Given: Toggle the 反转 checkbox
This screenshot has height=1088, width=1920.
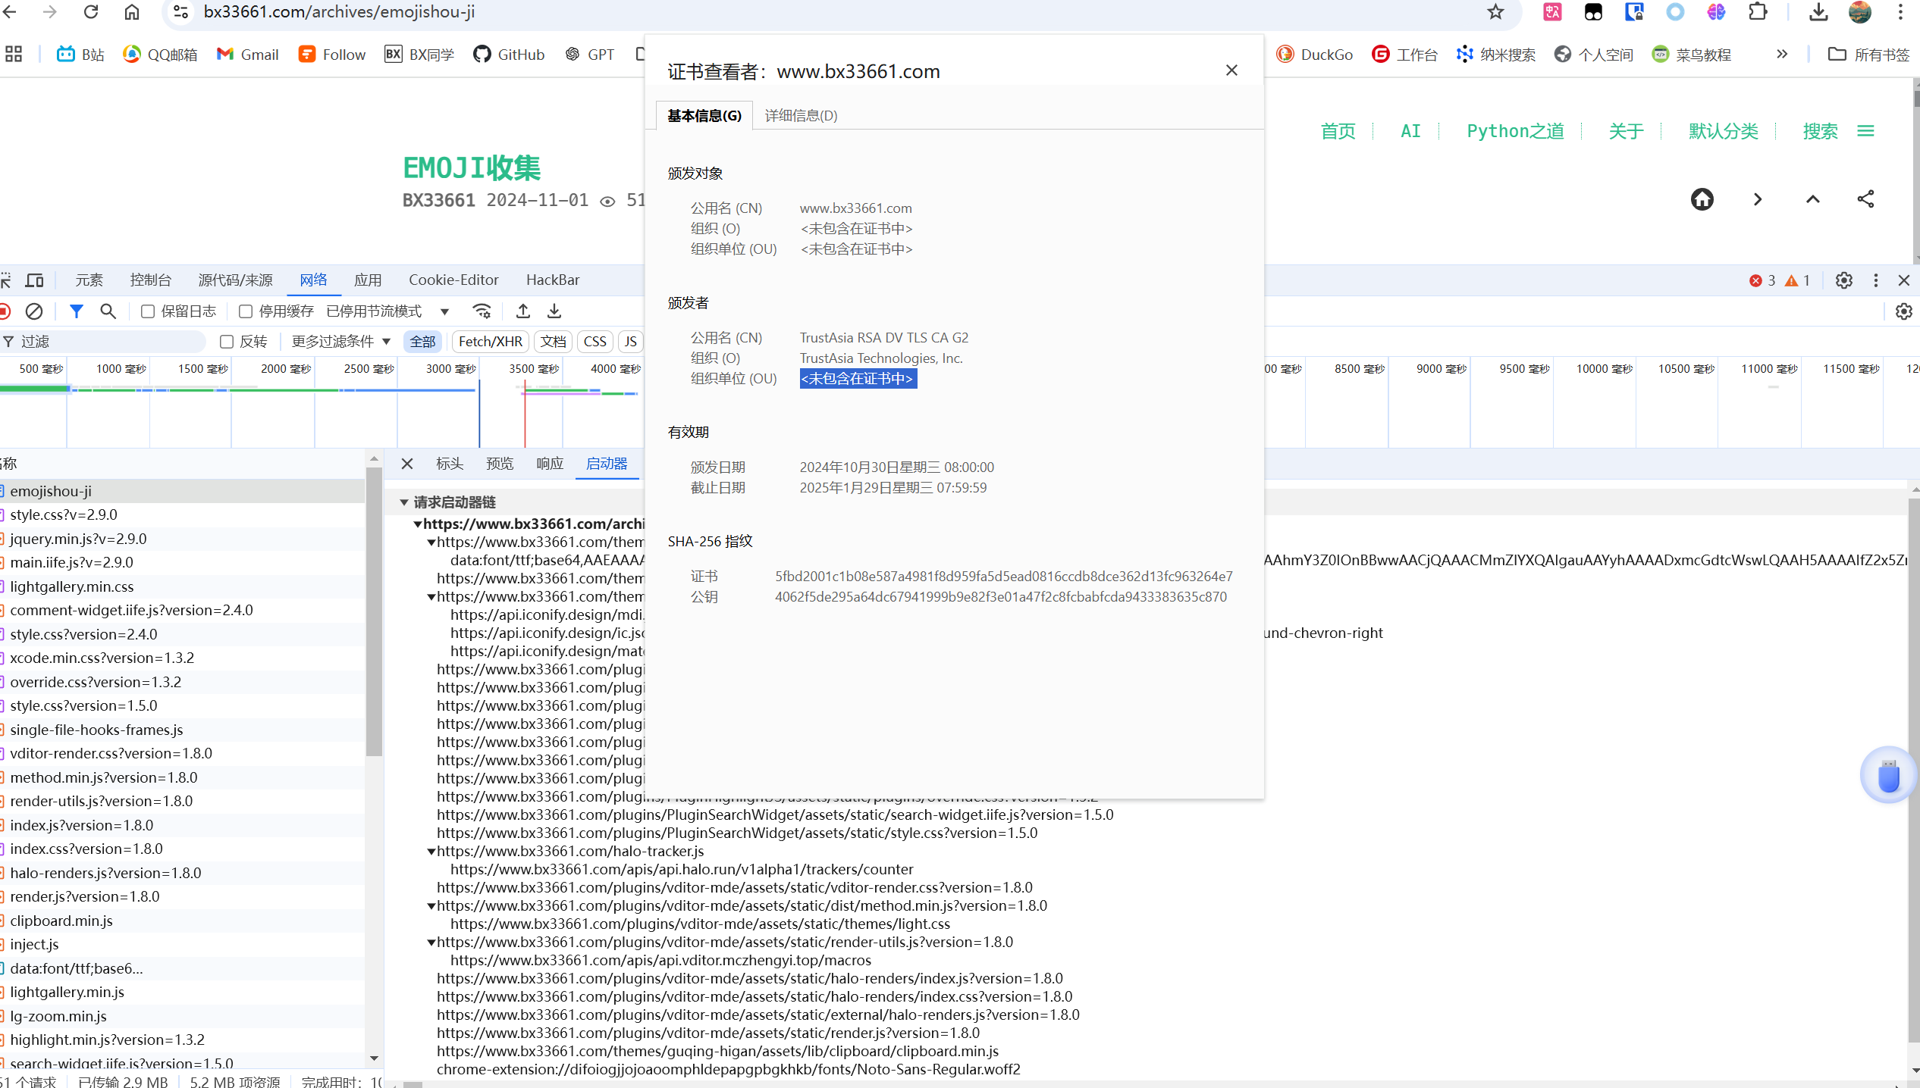Looking at the screenshot, I should click(x=227, y=342).
